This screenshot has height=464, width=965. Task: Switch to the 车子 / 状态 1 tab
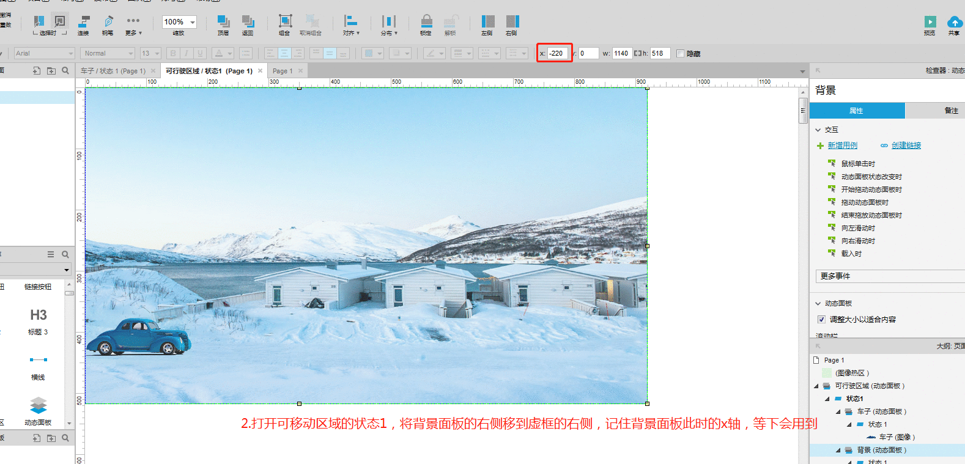tap(113, 71)
